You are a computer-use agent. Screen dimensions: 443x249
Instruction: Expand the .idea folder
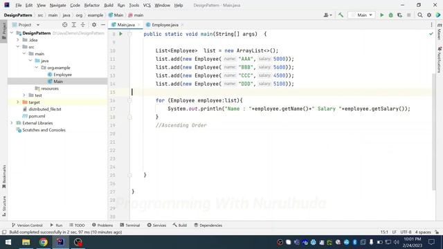(x=18, y=40)
